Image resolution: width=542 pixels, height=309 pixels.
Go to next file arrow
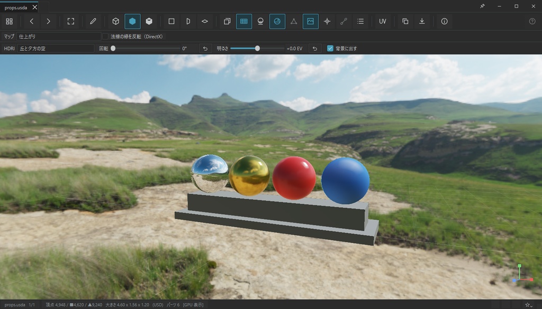48,21
